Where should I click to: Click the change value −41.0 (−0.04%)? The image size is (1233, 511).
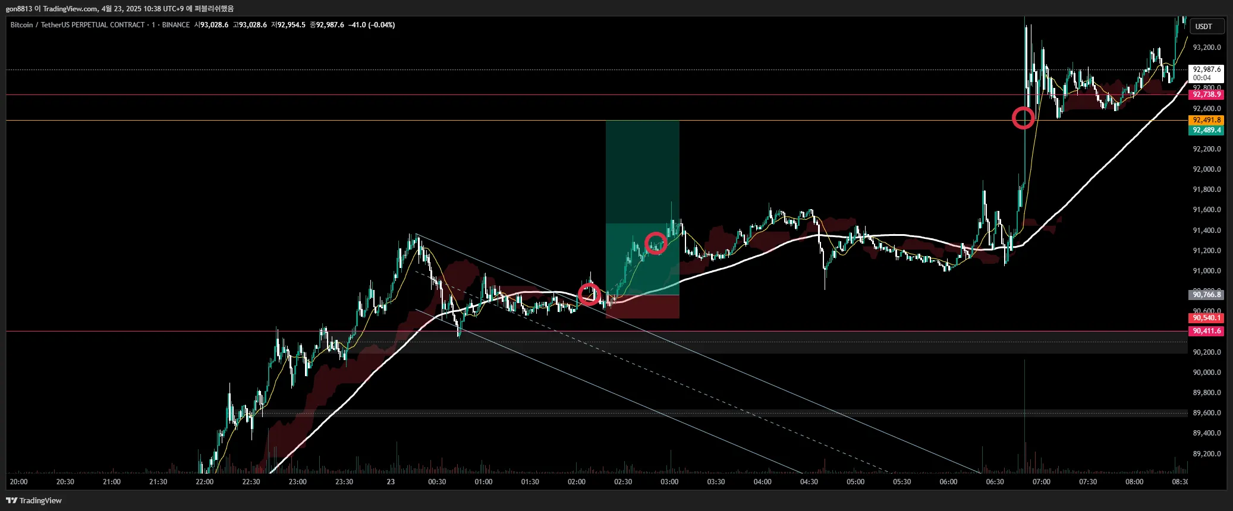(372, 25)
